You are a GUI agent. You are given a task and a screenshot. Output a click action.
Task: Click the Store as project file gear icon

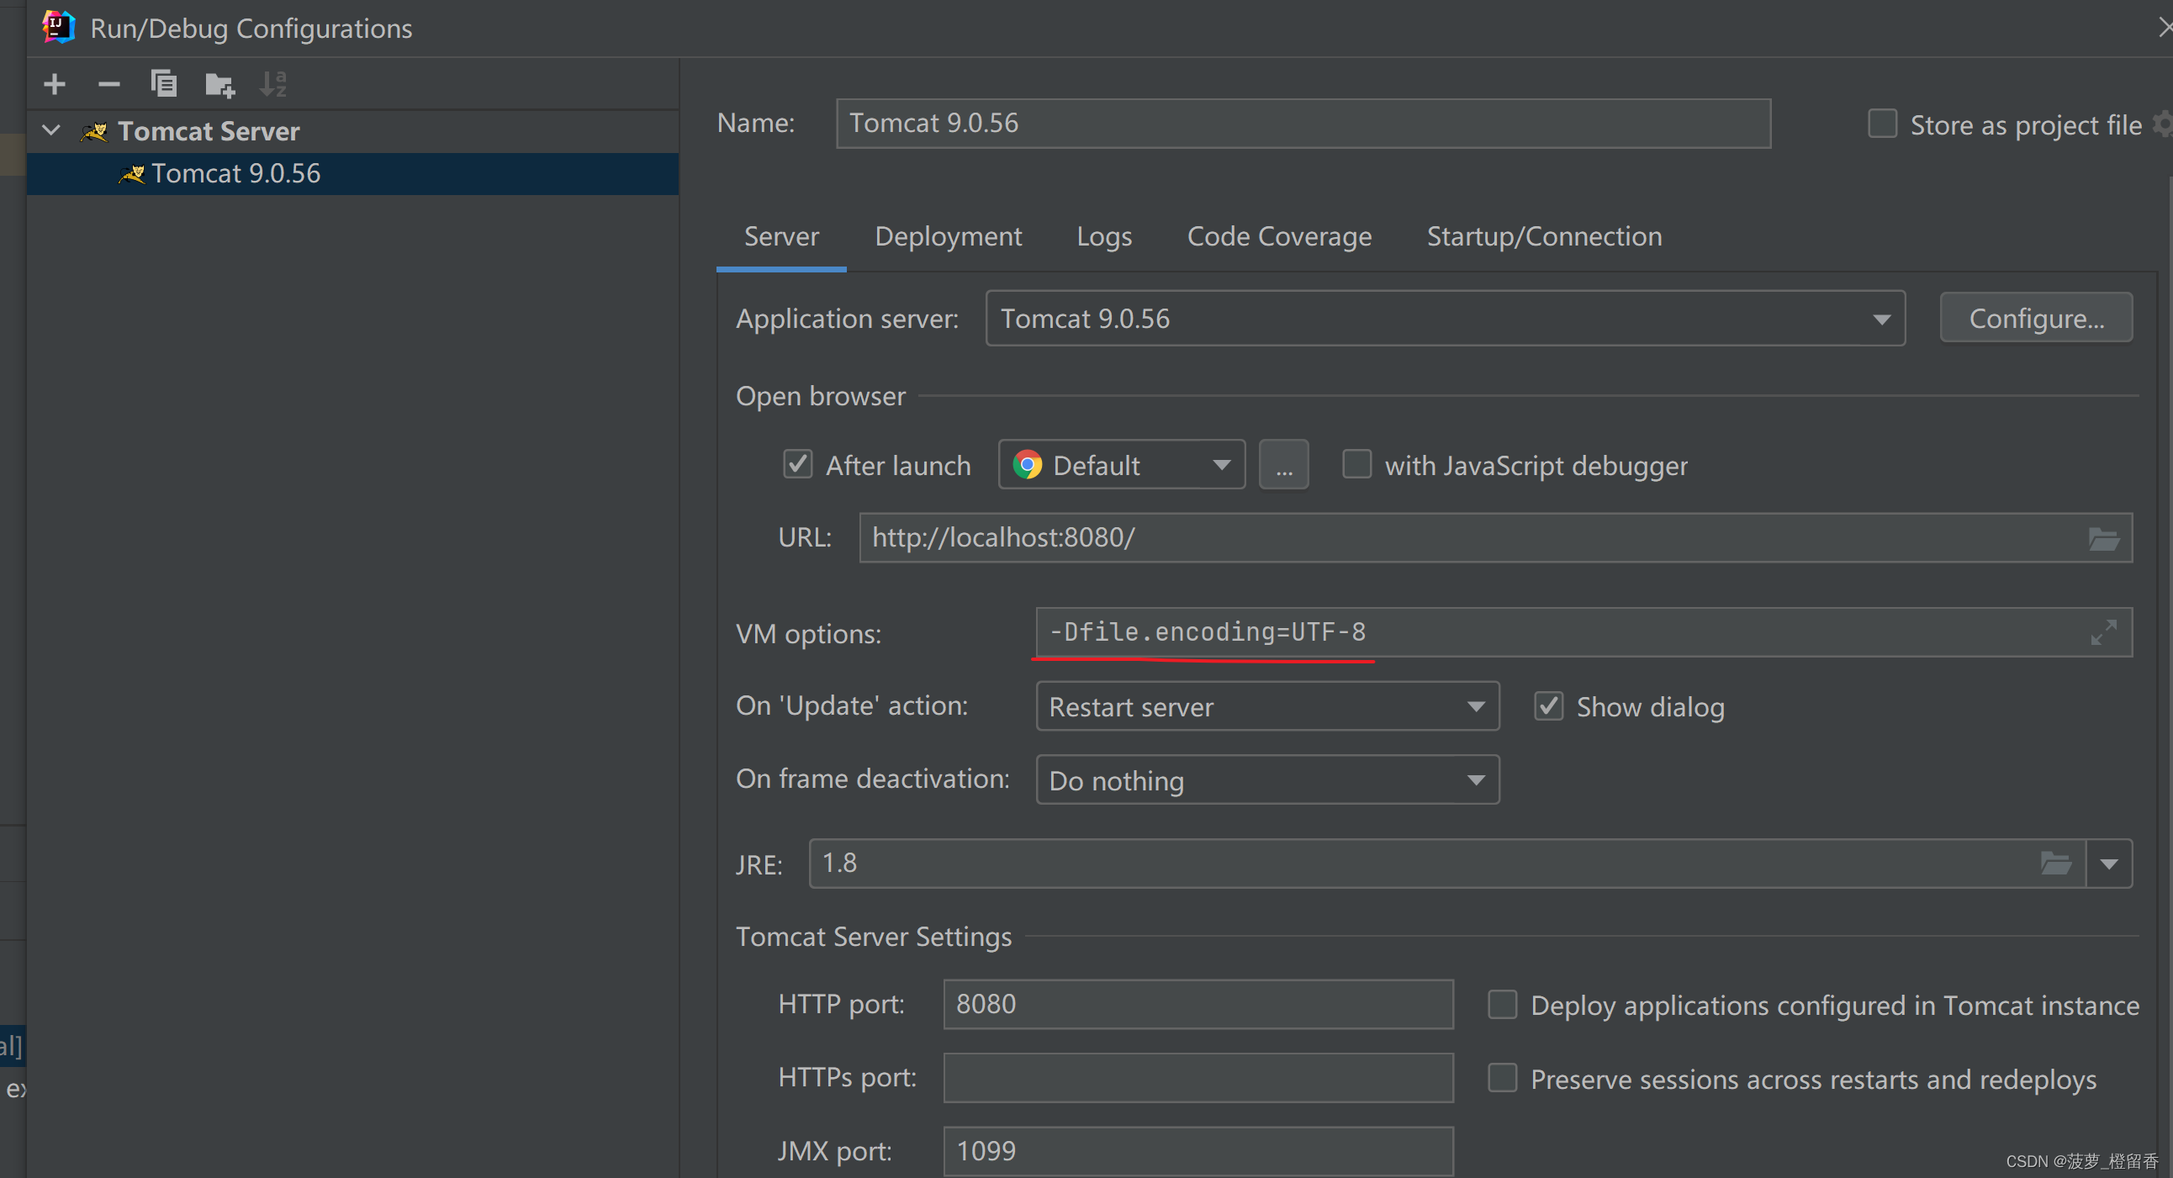pos(2163,124)
